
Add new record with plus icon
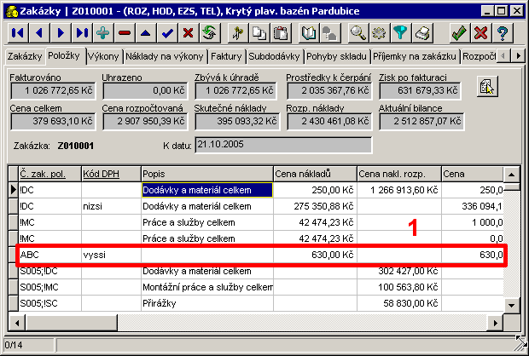[x=103, y=33]
